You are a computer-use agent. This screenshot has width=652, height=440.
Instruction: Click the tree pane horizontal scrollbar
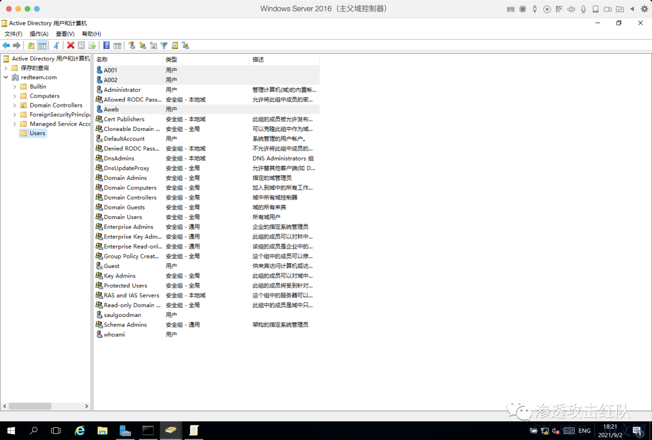(x=46, y=406)
